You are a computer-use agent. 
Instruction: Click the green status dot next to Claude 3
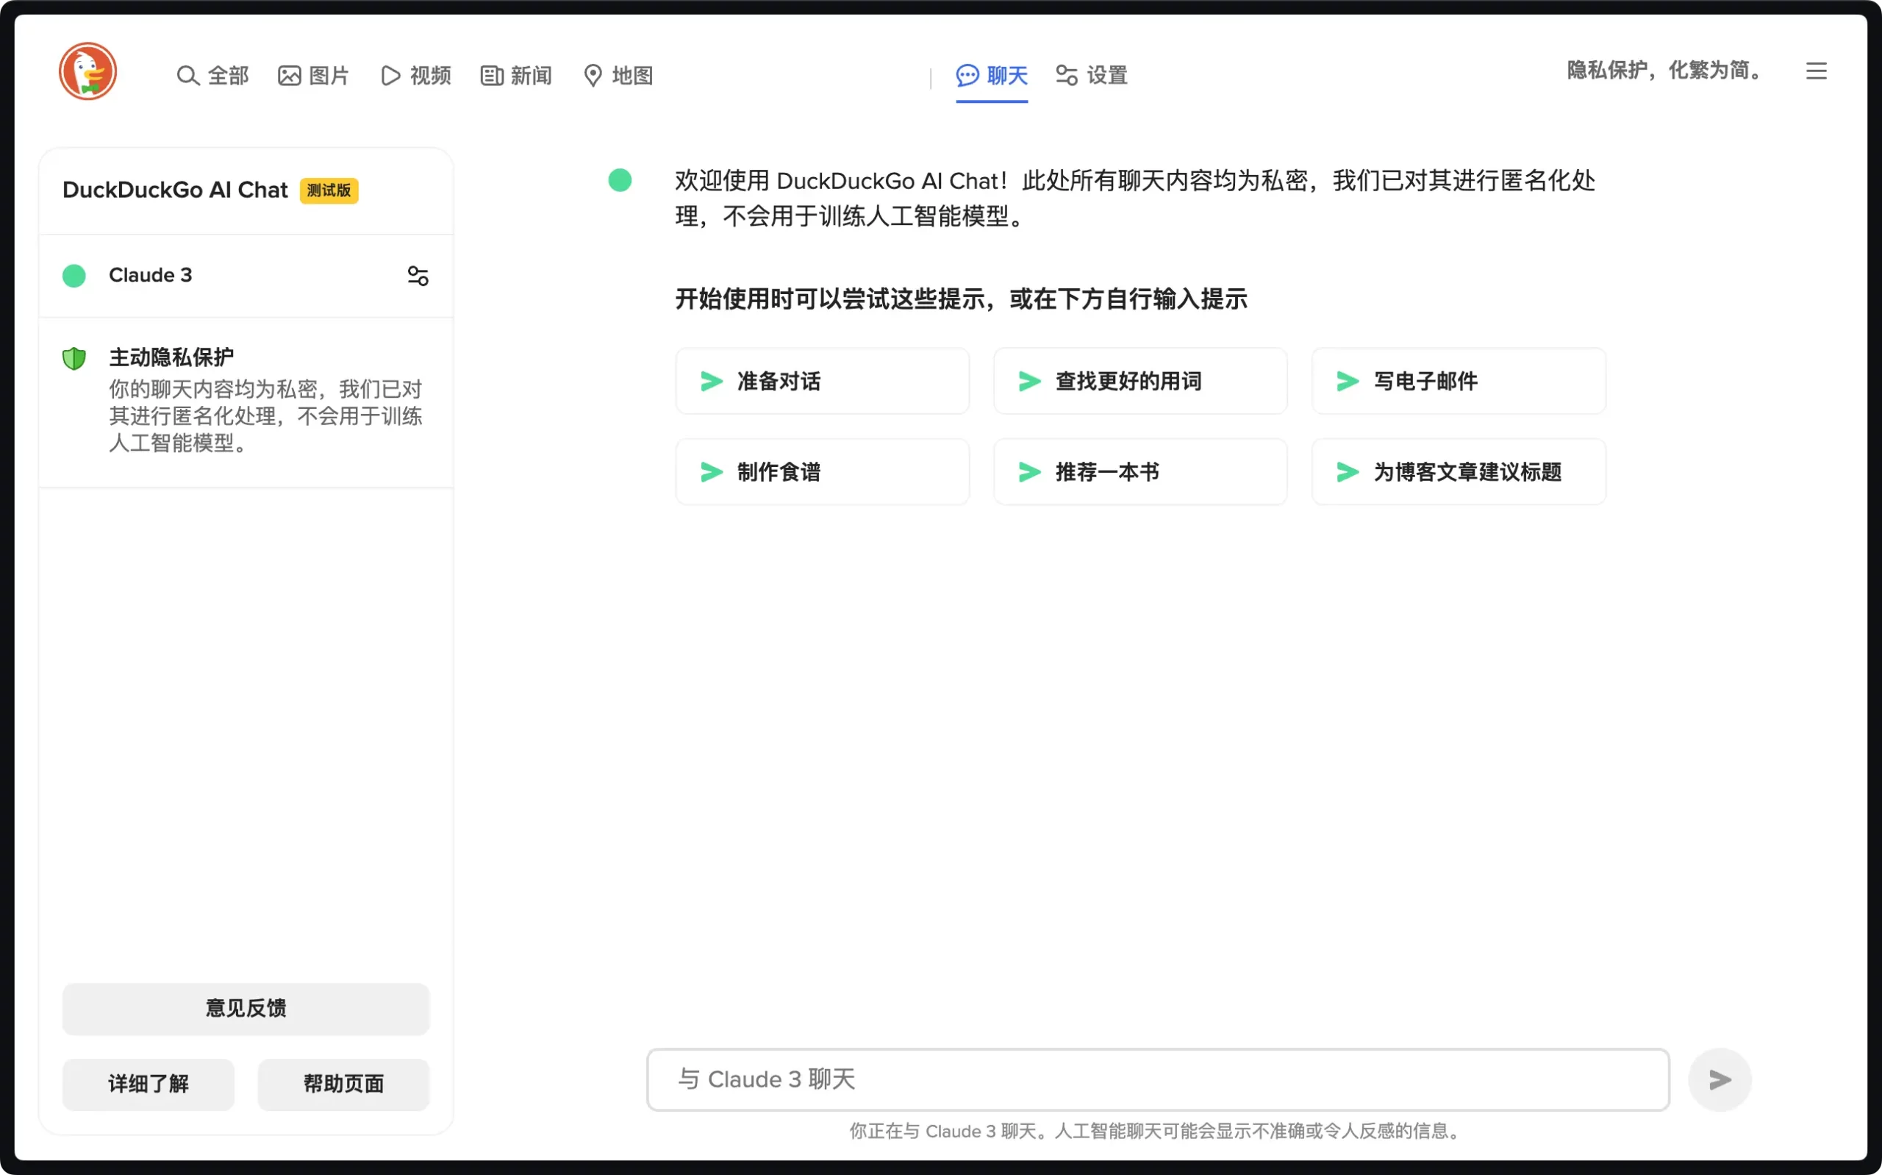click(74, 276)
